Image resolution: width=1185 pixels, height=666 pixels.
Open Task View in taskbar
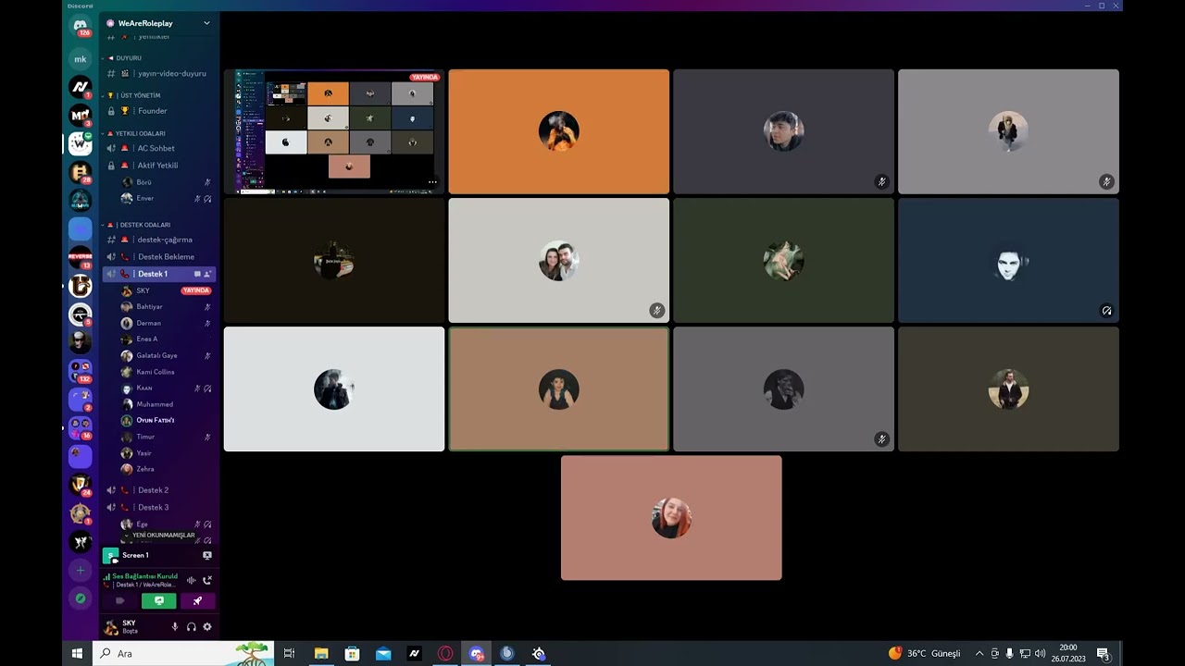(x=289, y=653)
